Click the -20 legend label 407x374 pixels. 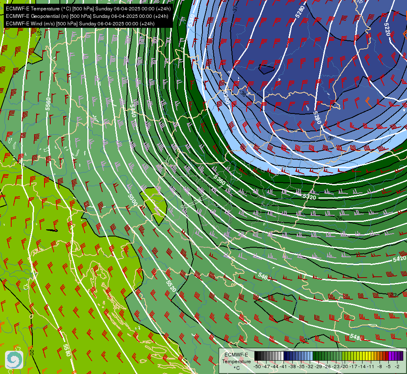[x=345, y=367]
